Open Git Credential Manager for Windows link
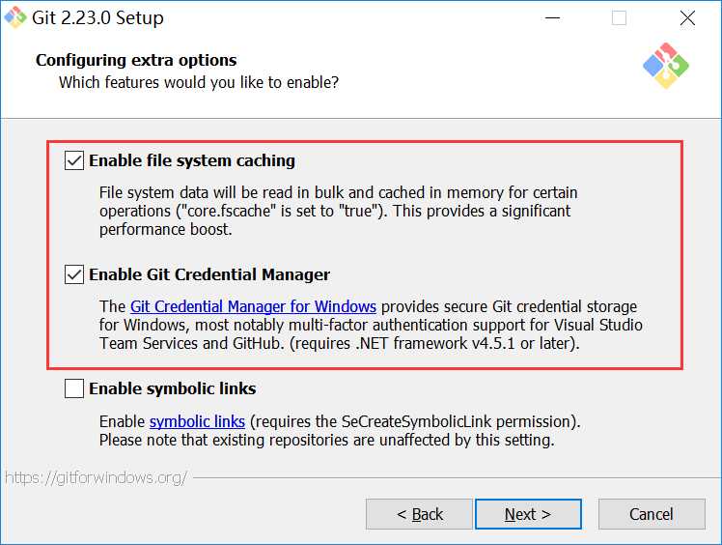Image resolution: width=722 pixels, height=545 pixels. 253,306
